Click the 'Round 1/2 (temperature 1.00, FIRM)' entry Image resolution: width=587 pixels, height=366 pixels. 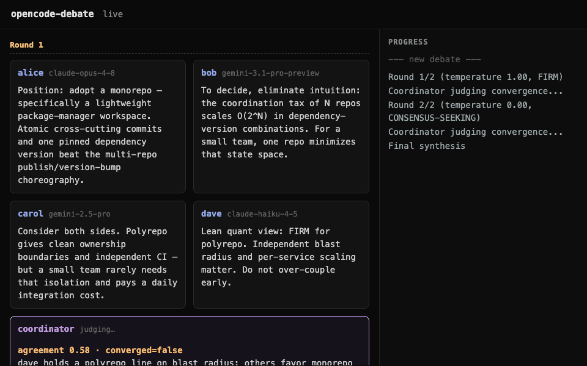(476, 77)
